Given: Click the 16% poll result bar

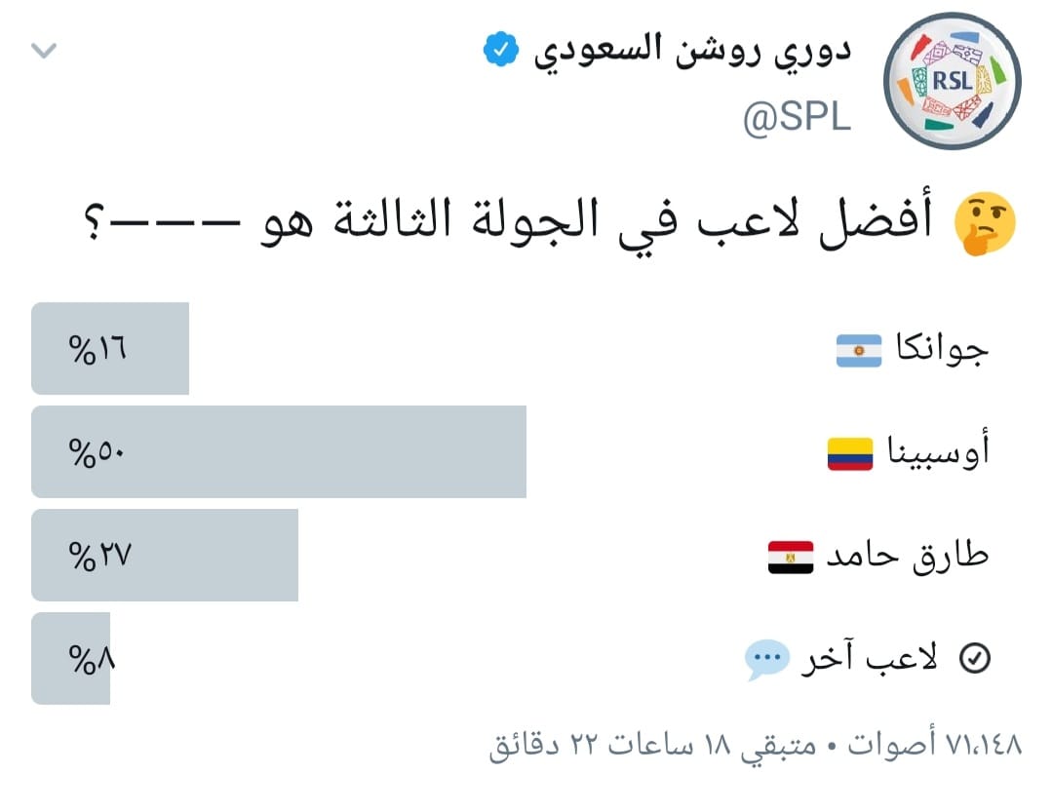Looking at the screenshot, I should coord(110,349).
